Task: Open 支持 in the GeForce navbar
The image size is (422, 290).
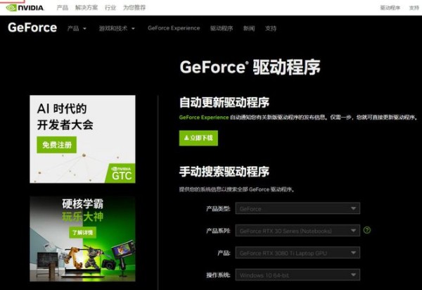Action: pyautogui.click(x=271, y=29)
